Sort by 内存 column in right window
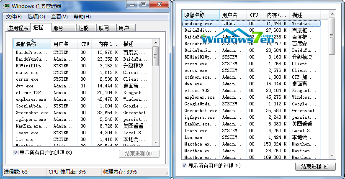345x179 pixels. 275,15
